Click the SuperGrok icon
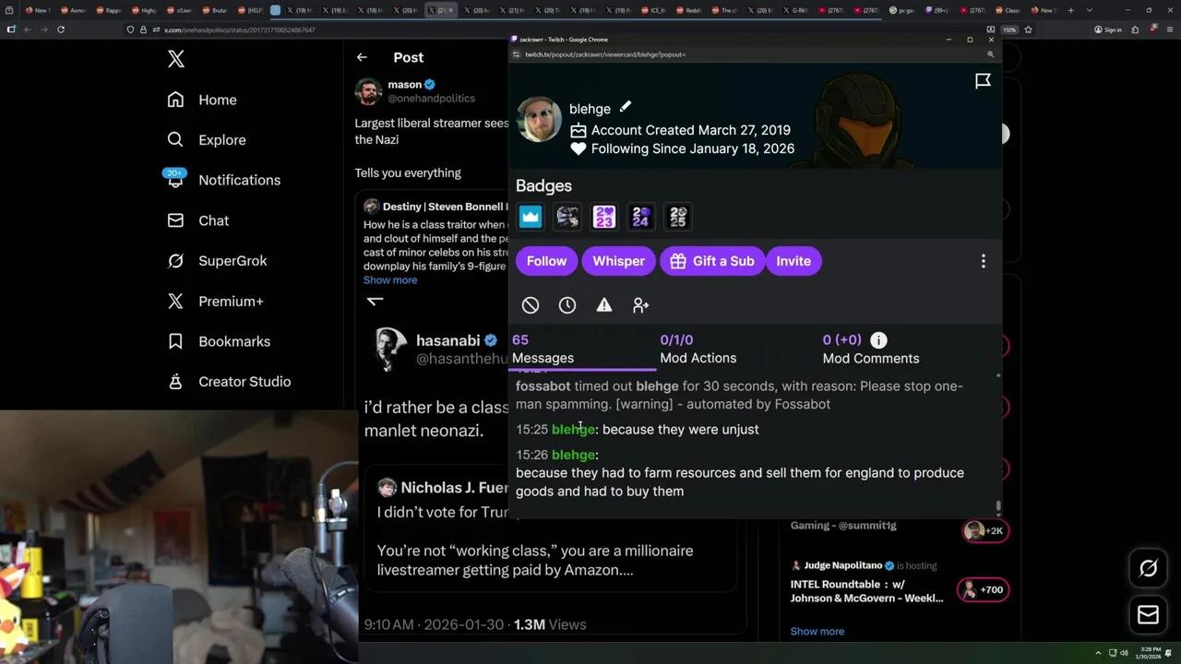 click(x=175, y=261)
